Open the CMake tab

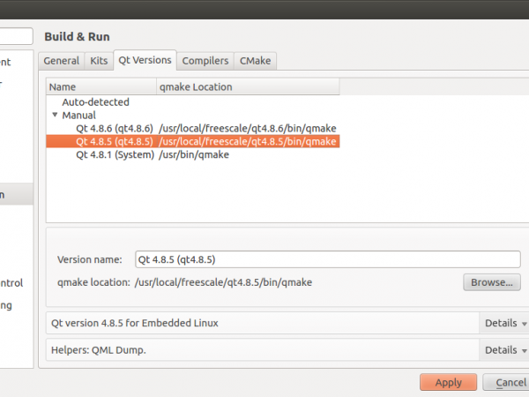255,61
